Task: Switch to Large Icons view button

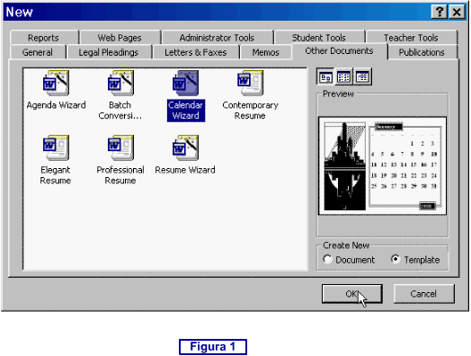Action: [325, 77]
